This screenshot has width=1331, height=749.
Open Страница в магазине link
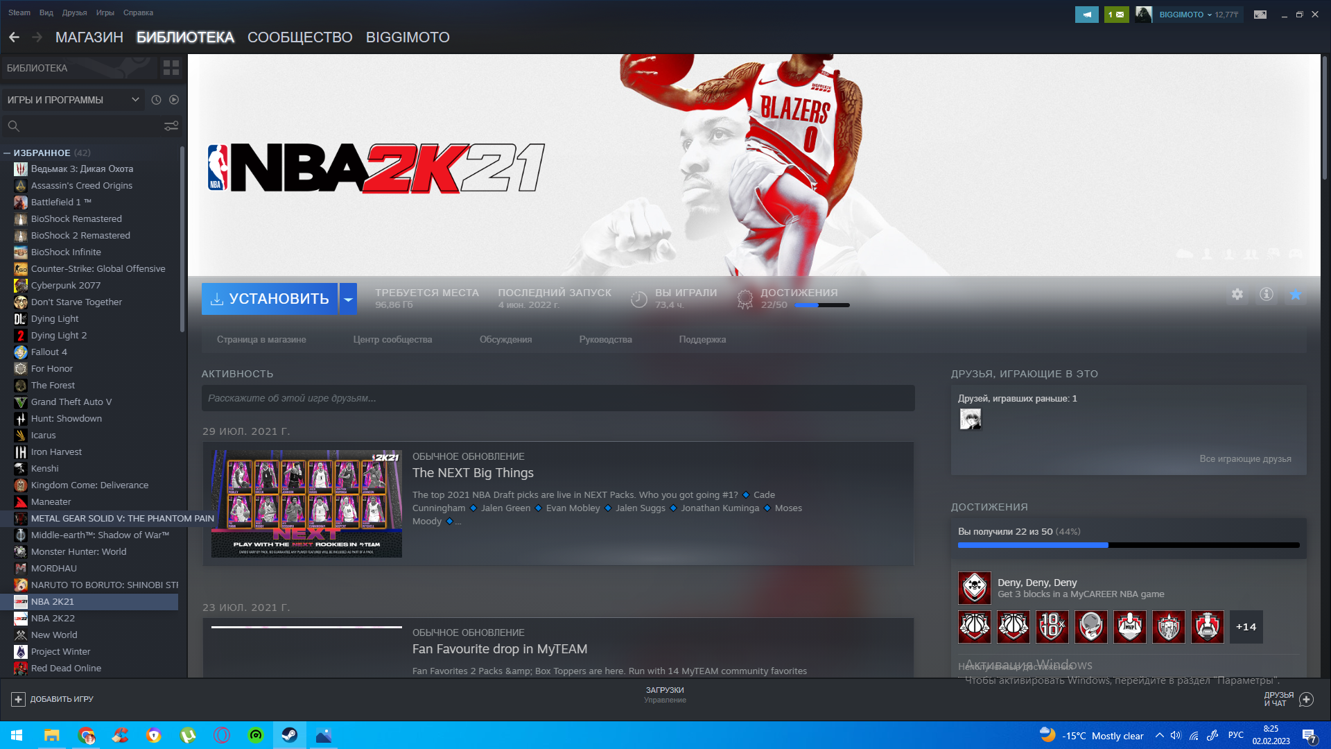(261, 339)
